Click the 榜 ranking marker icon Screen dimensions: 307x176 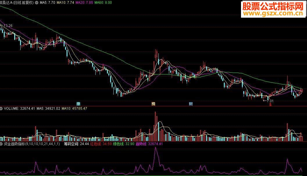[153, 104]
